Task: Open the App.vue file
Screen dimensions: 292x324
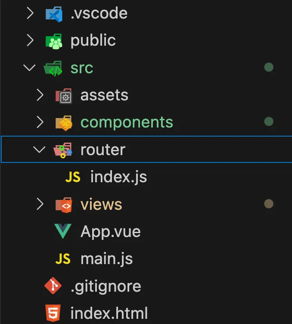Action: coord(110,232)
